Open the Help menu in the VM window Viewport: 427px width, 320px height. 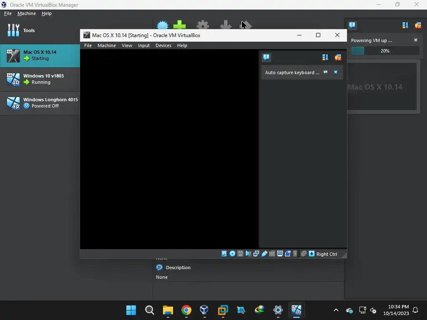click(182, 45)
